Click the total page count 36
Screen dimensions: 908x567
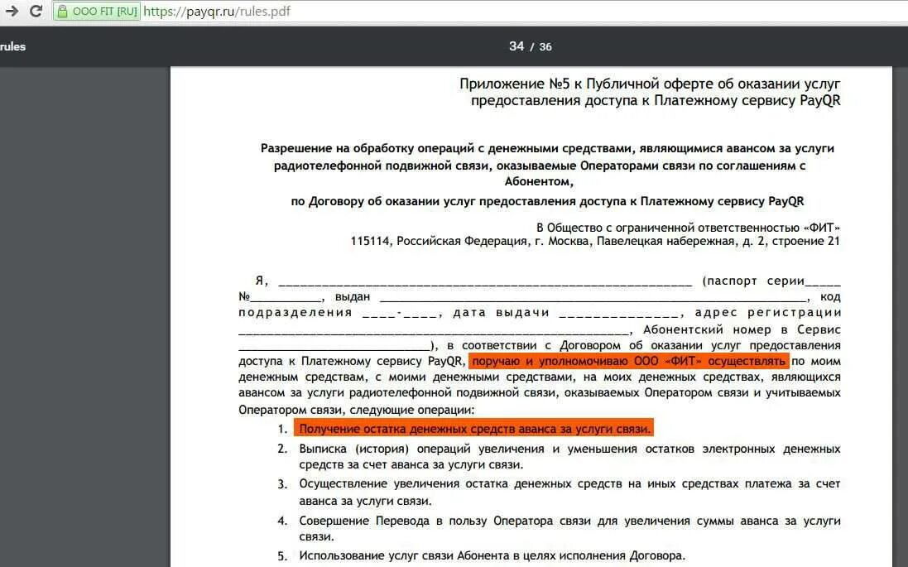(x=545, y=47)
